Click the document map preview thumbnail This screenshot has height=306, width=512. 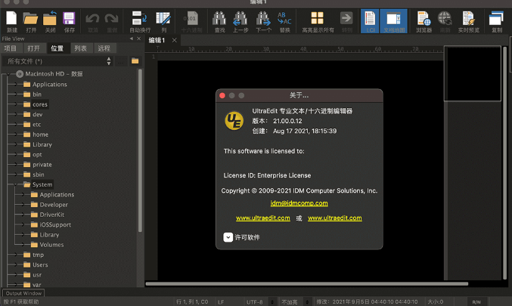(473, 73)
